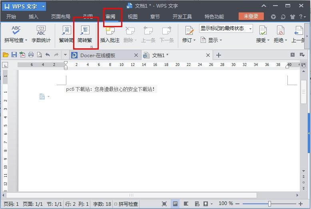
Task: Expand 接受 dropdown arrow
Action: point(268,40)
